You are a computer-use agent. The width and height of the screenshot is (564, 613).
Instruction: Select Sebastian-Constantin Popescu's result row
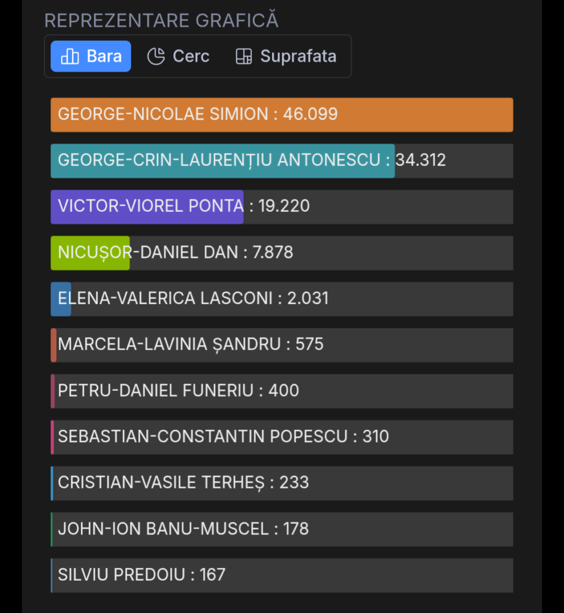(x=282, y=437)
